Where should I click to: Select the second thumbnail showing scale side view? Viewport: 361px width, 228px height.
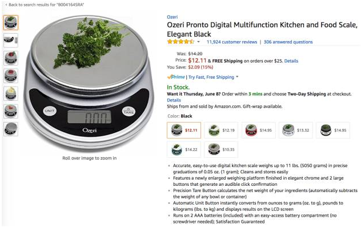coord(11,40)
